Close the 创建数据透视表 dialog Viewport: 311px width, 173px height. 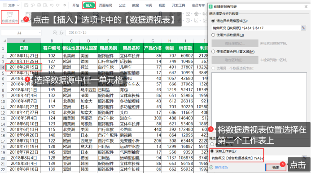pos(306,7)
